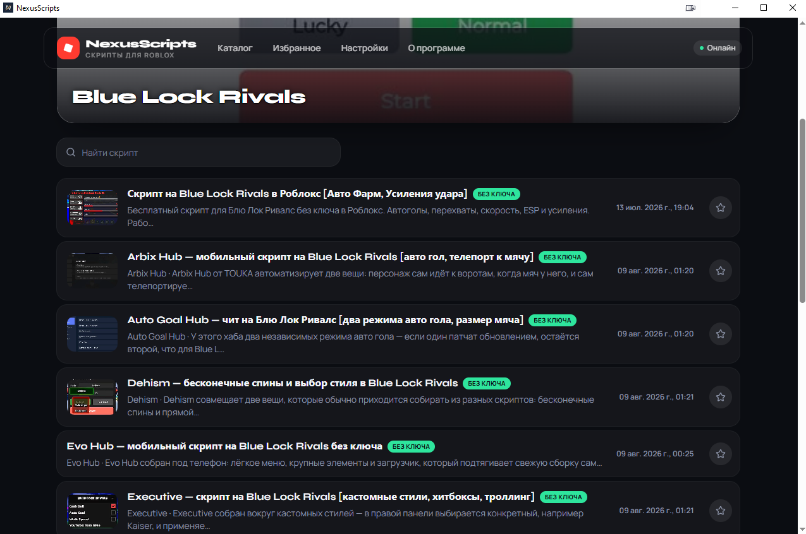Click the Evo Hub description text
The image size is (806, 534).
coord(334,463)
